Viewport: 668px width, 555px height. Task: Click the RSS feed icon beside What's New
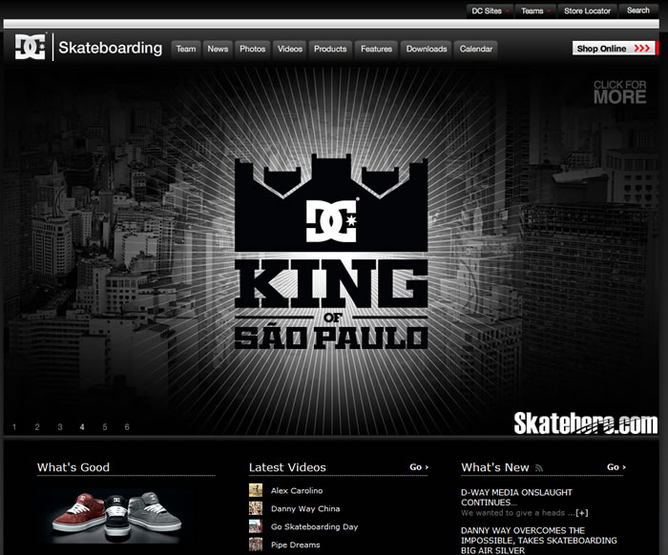click(539, 468)
